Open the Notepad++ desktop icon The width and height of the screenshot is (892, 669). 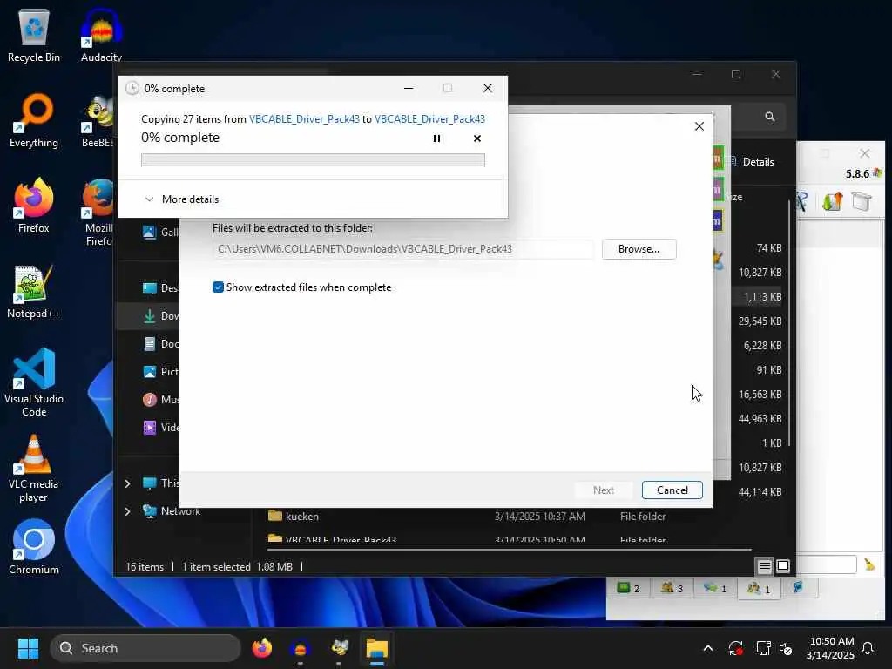(34, 291)
